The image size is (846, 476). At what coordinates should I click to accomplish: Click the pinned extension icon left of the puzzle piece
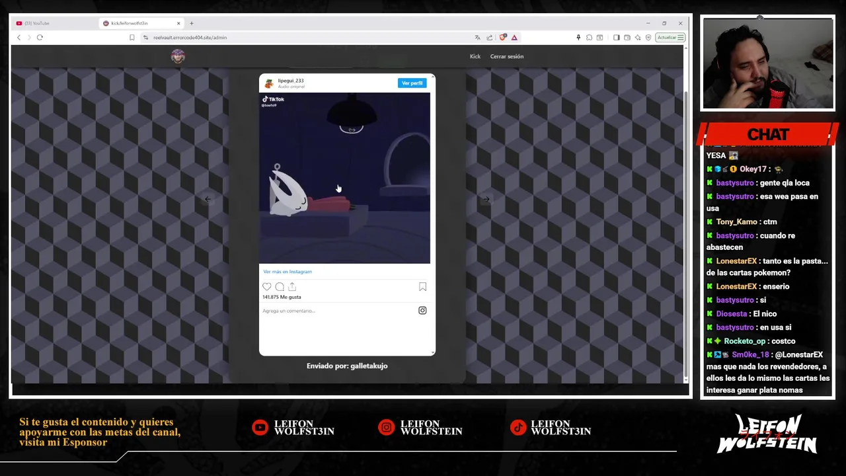click(x=578, y=38)
